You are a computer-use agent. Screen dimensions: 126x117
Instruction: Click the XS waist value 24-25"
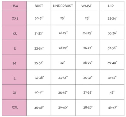[88, 33]
